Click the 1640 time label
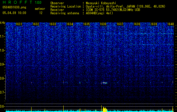The height and width of the screenshot is (112, 177). point(171,24)
